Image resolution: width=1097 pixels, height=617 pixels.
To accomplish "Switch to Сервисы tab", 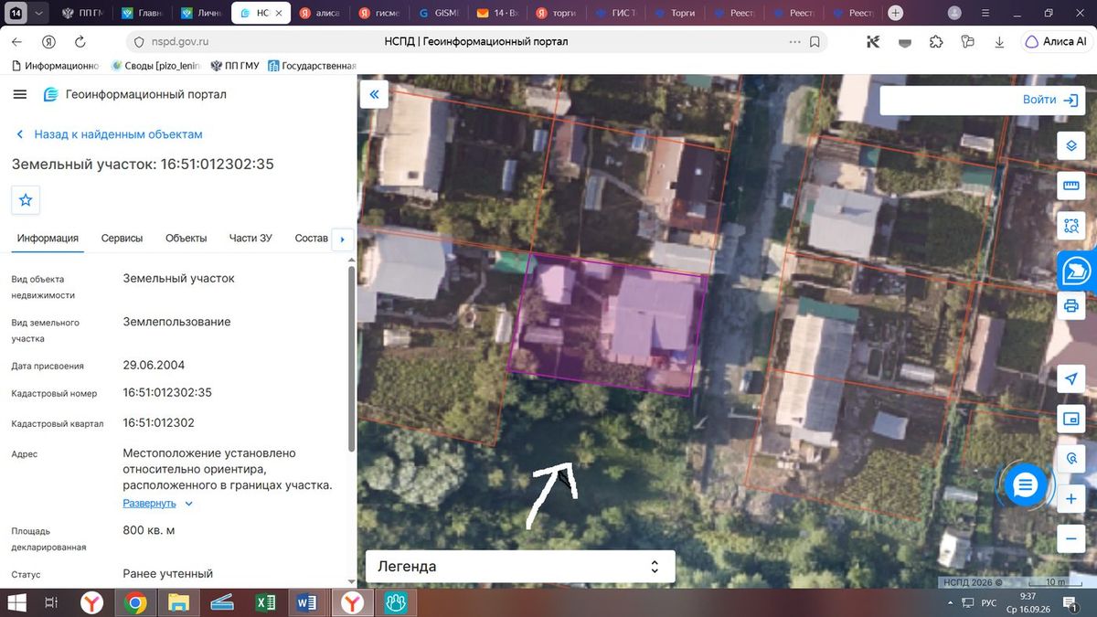I will (x=122, y=239).
